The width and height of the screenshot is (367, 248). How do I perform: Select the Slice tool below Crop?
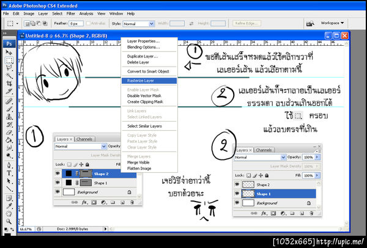click(x=9, y=91)
